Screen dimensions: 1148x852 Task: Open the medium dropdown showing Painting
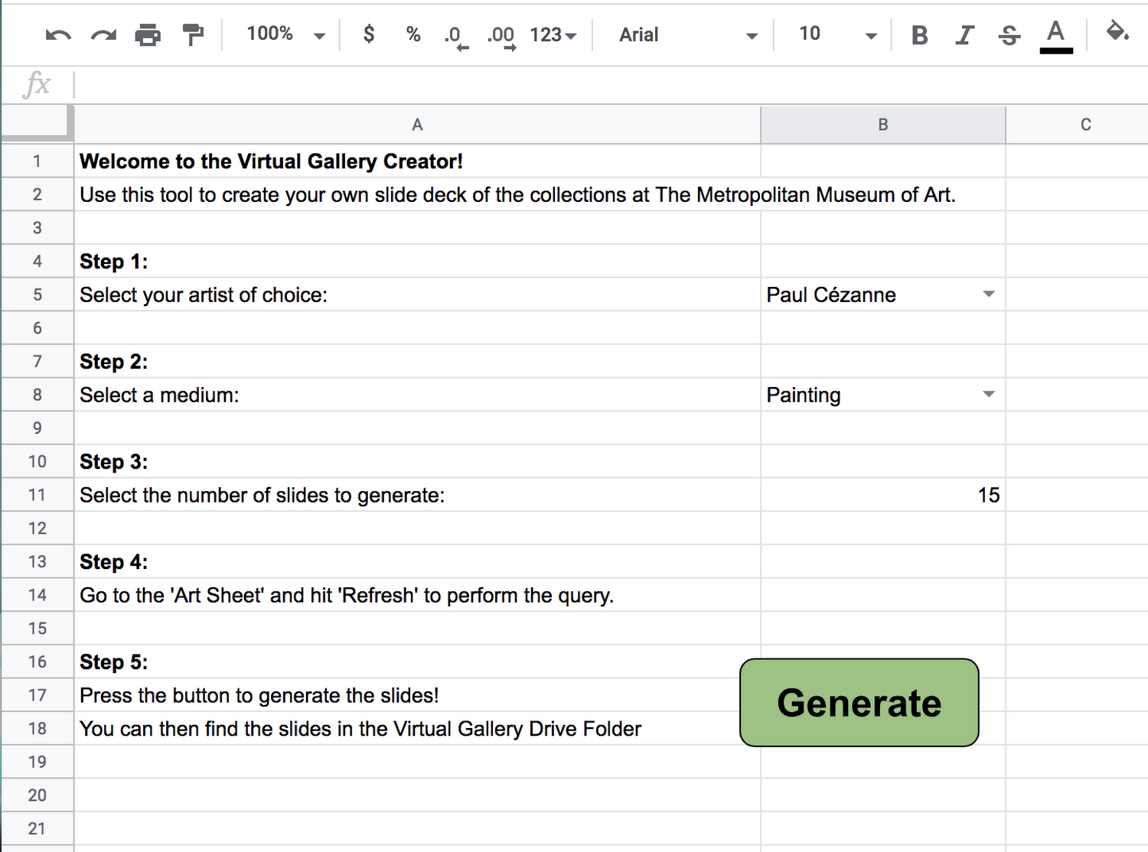[x=989, y=395]
